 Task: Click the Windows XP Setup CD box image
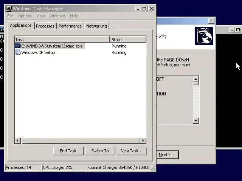click(x=204, y=36)
